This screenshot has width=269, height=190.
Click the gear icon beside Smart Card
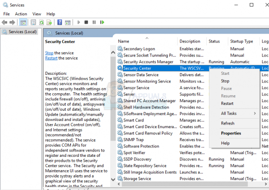pyautogui.click(x=120, y=120)
